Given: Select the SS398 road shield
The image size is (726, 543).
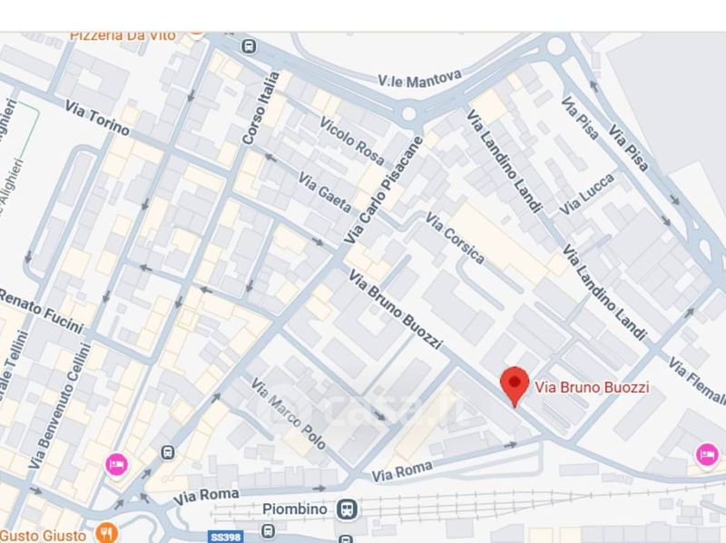Looking at the screenshot, I should [x=226, y=537].
